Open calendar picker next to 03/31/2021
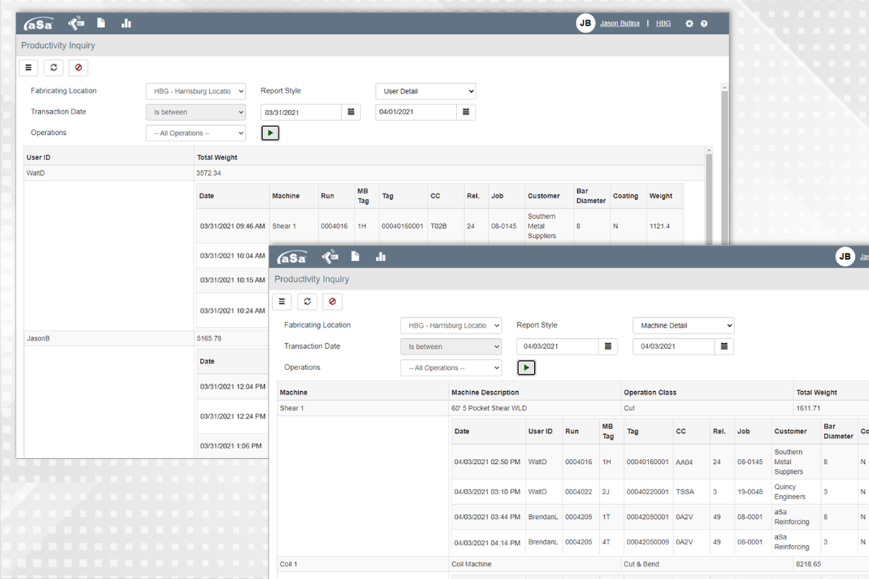This screenshot has height=579, width=869. click(351, 112)
